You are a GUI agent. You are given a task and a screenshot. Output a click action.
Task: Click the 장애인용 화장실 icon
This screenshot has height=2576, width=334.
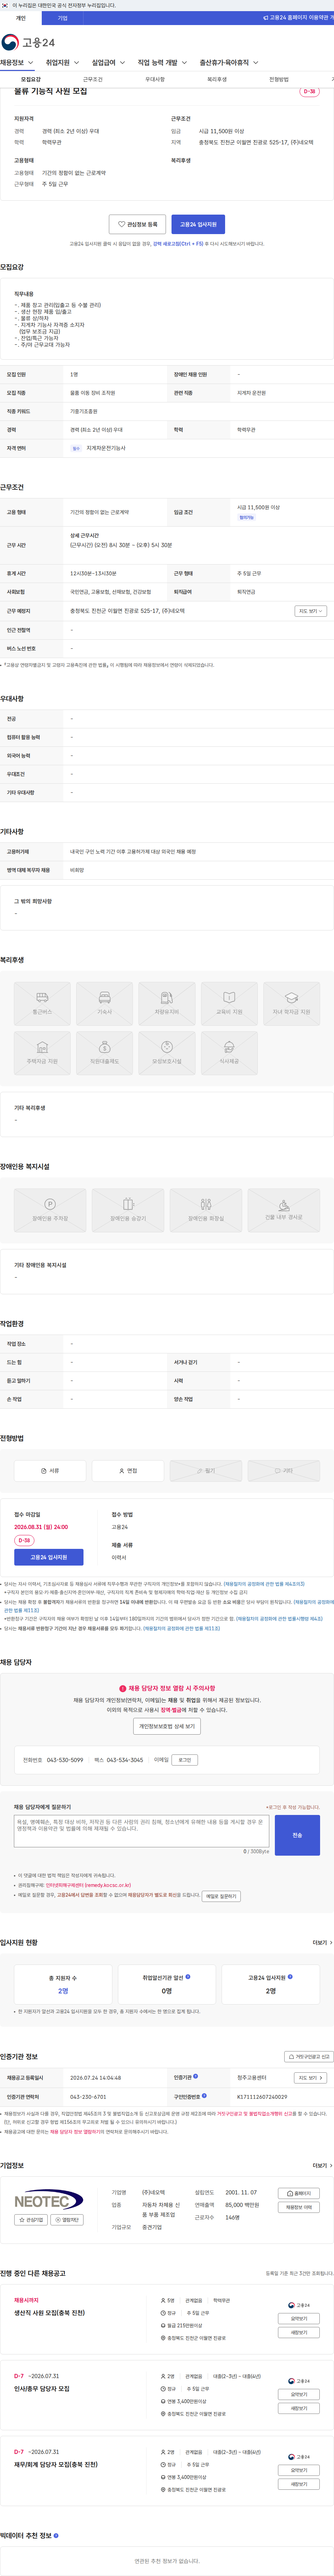[206, 1210]
